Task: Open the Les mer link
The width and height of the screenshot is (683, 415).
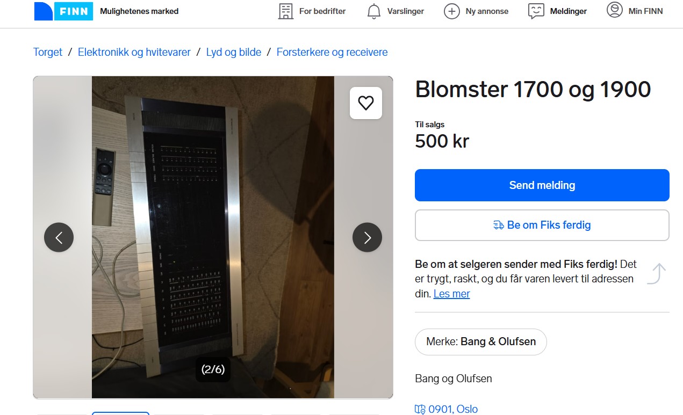Action: tap(451, 294)
